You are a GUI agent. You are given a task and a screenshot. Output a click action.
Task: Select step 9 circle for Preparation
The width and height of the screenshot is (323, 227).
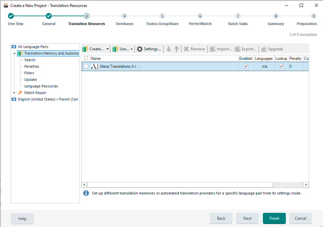click(x=313, y=16)
